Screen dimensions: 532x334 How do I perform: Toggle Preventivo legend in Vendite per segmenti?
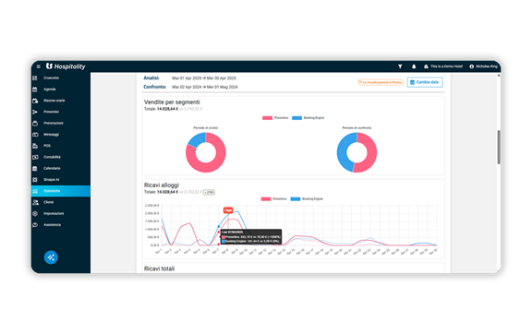[x=275, y=118]
